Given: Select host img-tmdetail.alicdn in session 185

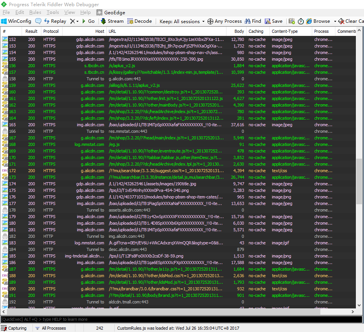Looking at the screenshot, I should pos(85,256).
